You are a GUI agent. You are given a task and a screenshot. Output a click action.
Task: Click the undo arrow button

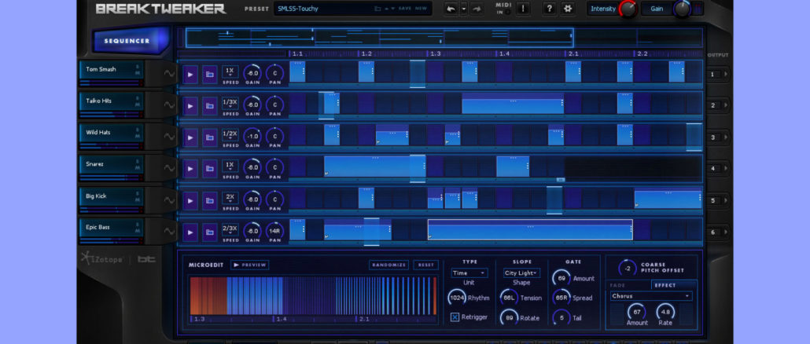(x=451, y=9)
